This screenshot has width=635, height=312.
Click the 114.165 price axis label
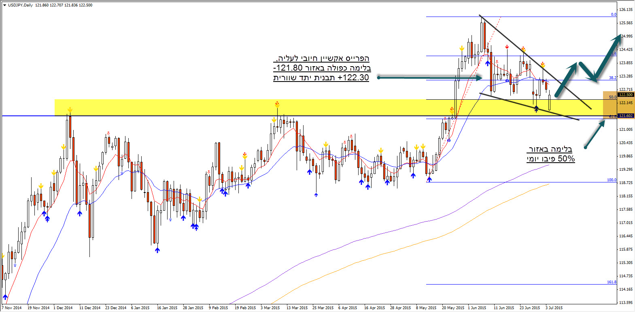[x=626, y=289]
